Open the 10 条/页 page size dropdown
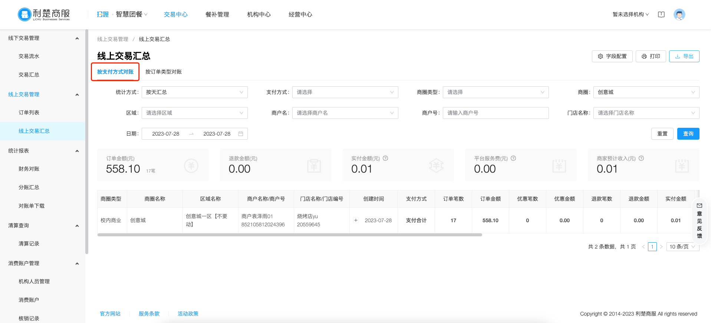711x323 pixels. coord(683,247)
